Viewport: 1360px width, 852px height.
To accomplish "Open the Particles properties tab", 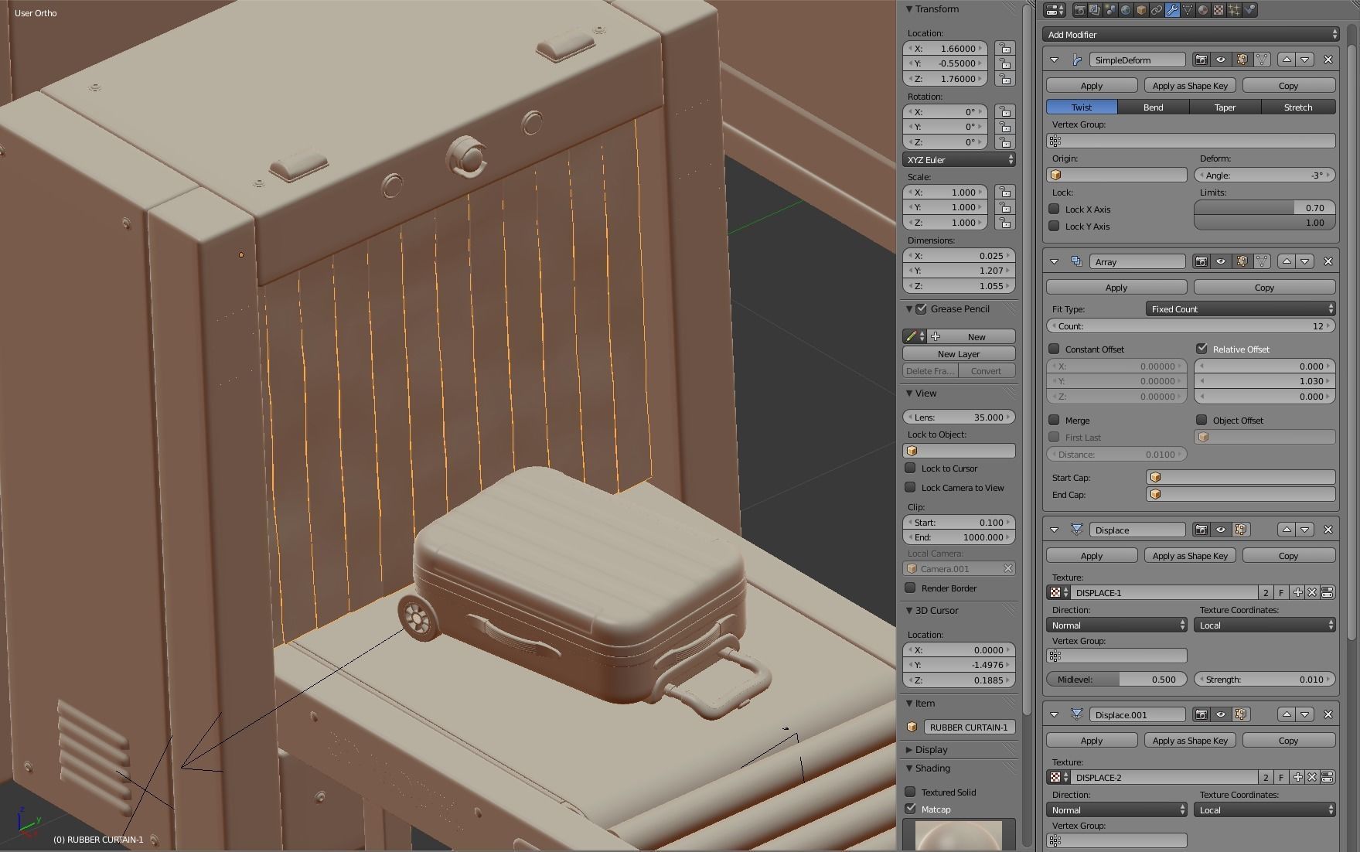I will [x=1234, y=10].
